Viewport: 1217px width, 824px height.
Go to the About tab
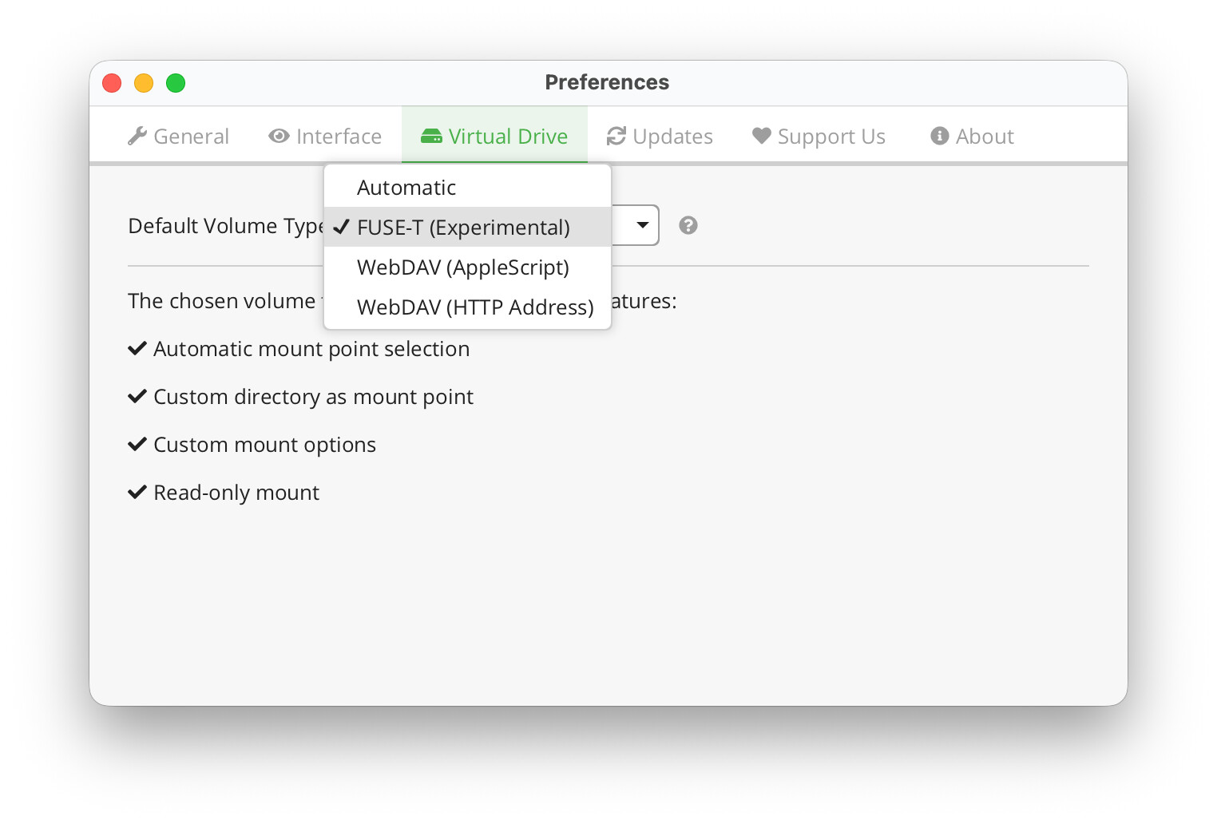(972, 137)
